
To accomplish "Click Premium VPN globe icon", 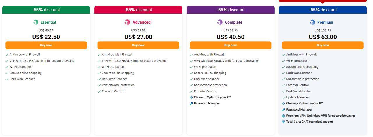I will click(x=284, y=116).
